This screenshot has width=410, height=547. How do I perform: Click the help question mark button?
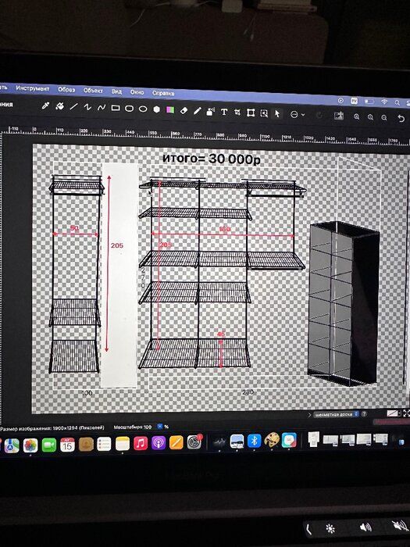click(x=364, y=414)
